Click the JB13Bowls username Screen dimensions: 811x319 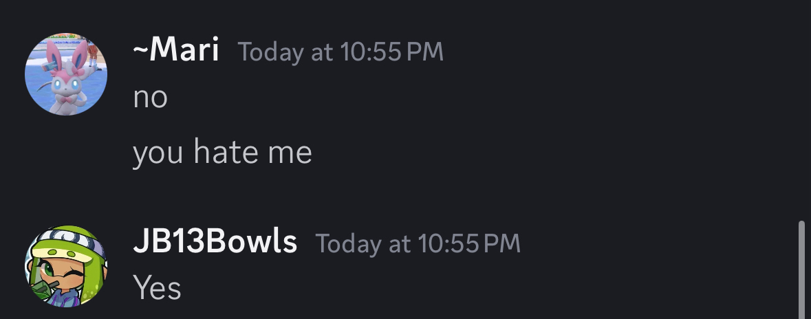[215, 243]
